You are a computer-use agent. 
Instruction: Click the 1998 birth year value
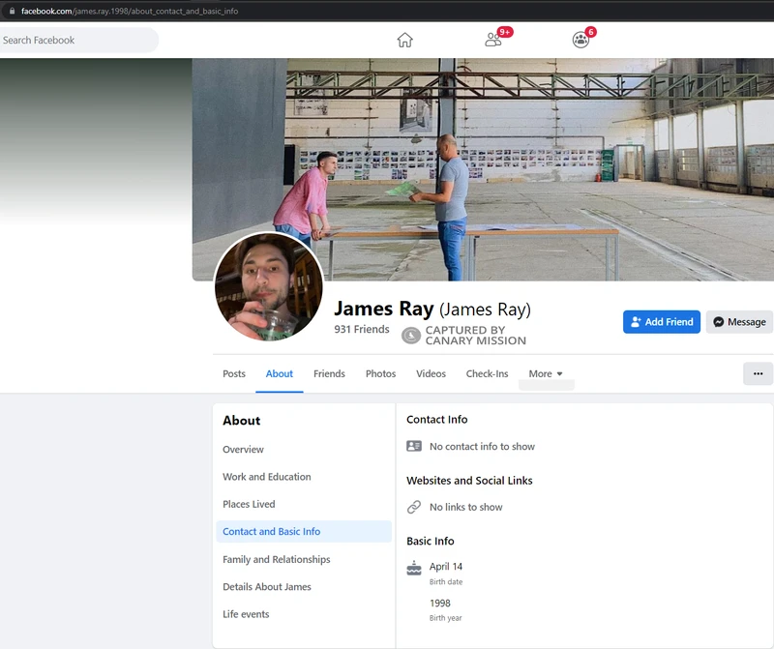[x=440, y=604]
